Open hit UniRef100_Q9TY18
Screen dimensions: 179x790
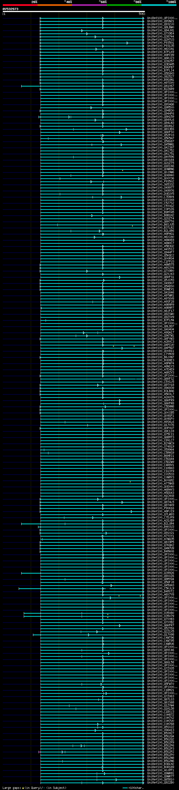(161, 385)
